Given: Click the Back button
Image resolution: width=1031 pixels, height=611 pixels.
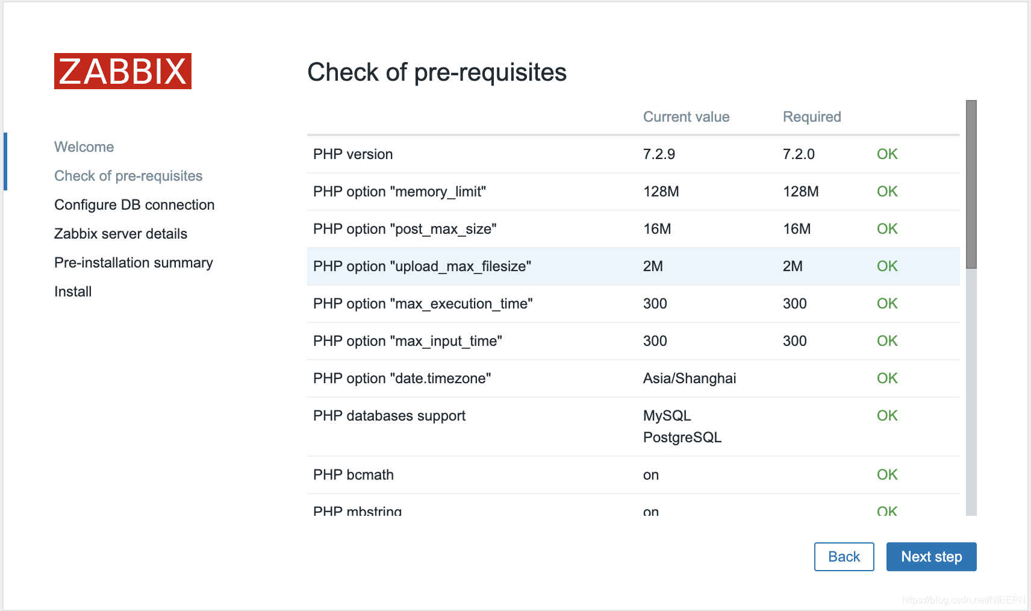Looking at the screenshot, I should coord(844,556).
